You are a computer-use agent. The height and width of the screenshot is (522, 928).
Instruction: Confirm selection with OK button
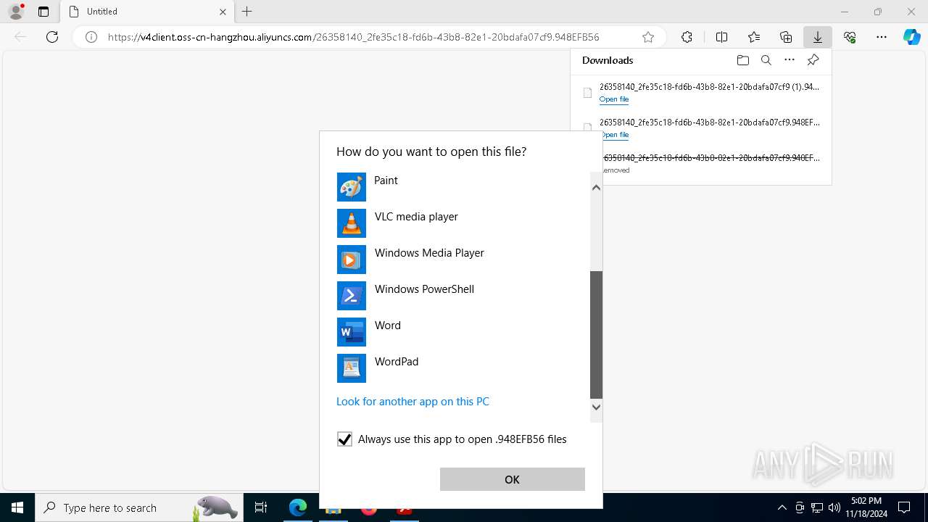512,479
